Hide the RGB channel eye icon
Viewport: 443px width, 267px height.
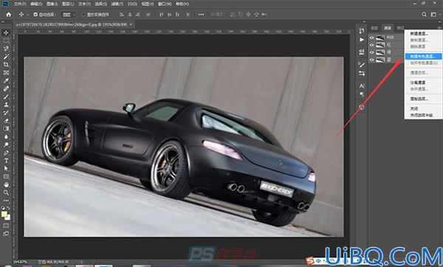pyautogui.click(x=372, y=38)
